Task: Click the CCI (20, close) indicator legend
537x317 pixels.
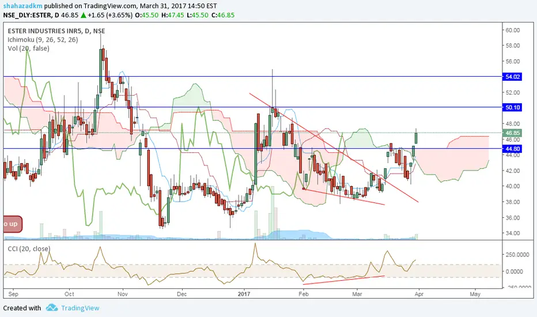Action: (x=29, y=249)
